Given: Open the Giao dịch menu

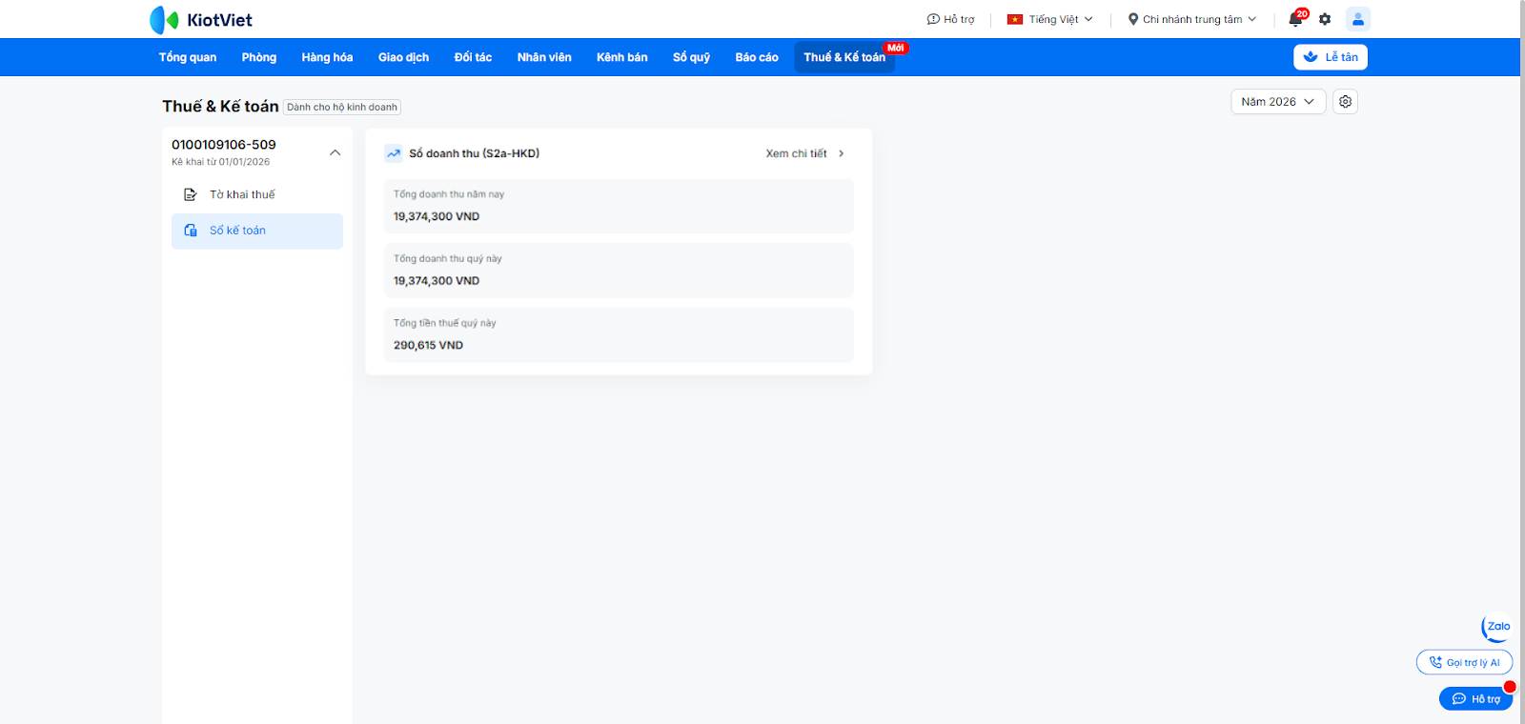Looking at the screenshot, I should 403,57.
